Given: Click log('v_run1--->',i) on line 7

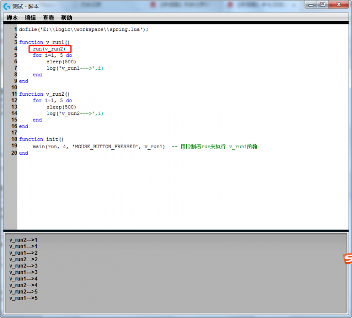Looking at the screenshot, I should click(x=75, y=68).
